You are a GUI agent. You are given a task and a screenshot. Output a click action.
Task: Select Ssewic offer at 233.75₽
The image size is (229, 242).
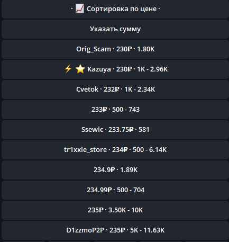[115, 130]
